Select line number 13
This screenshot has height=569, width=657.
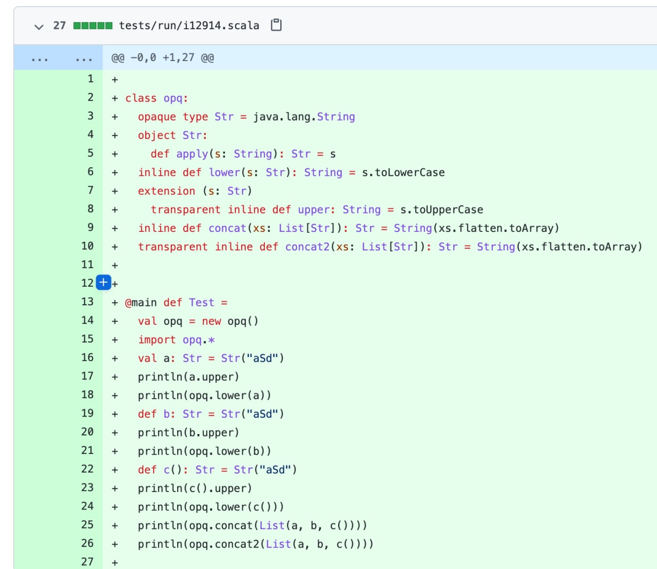87,302
